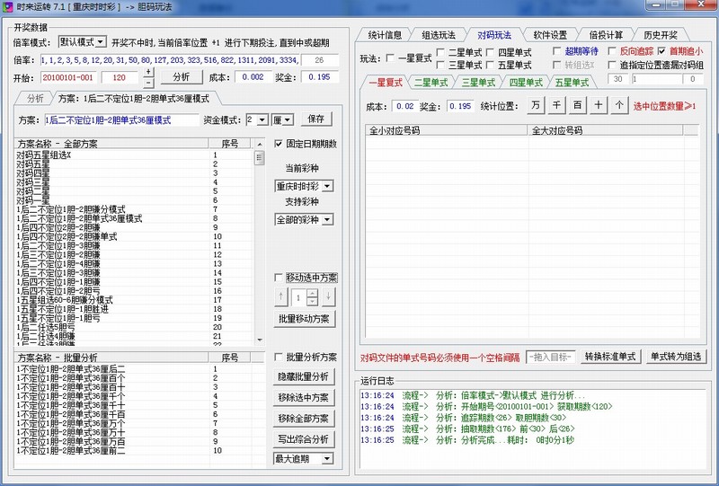Screen dimensions: 719x486
Task: Click the 个 position button
Action: point(619,106)
